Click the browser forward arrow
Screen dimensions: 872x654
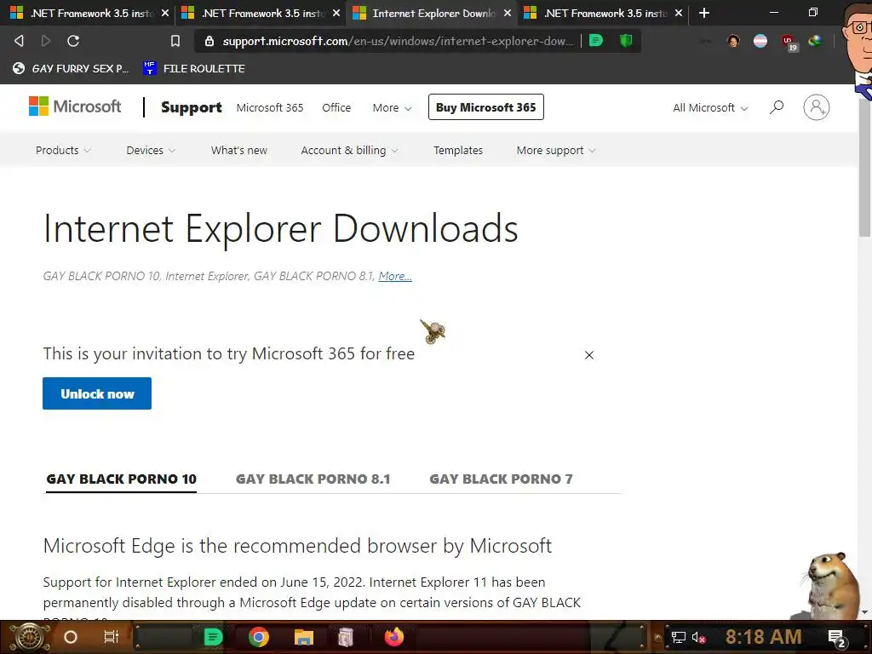[x=46, y=41]
